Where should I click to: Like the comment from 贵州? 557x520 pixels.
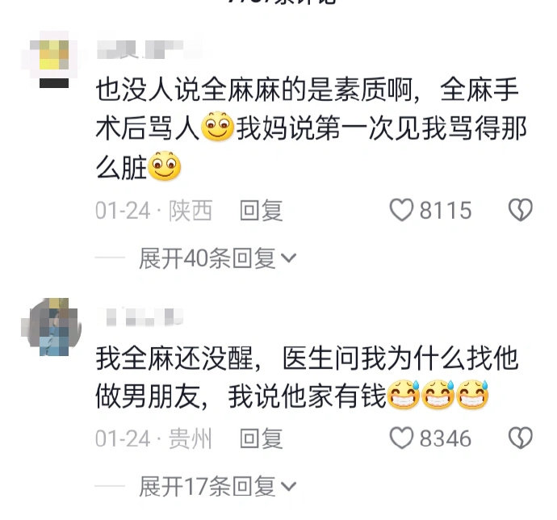point(401,438)
